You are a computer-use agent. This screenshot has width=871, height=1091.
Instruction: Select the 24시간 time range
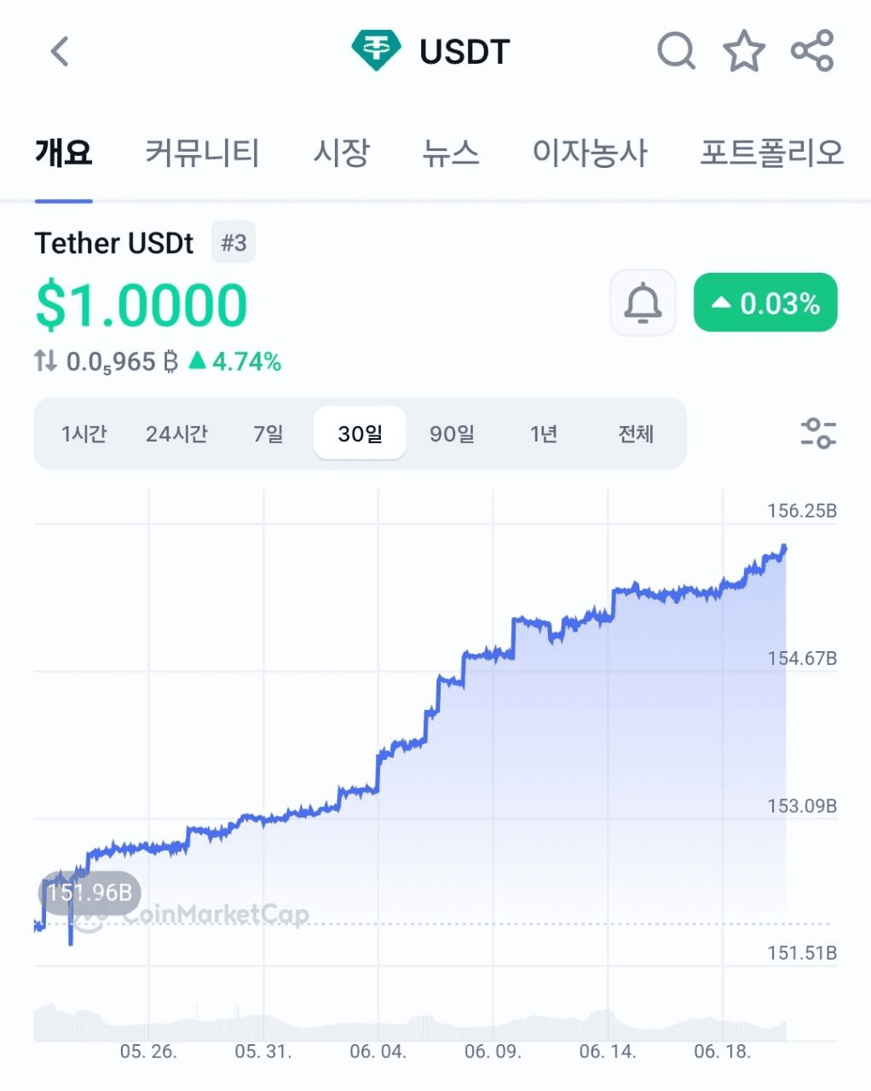[176, 434]
